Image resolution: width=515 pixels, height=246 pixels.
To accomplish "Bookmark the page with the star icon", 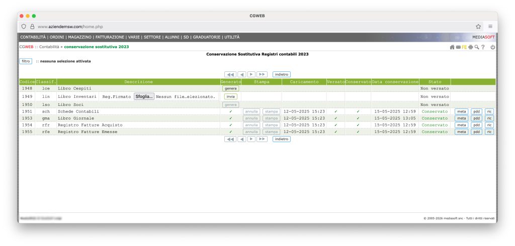I will tap(478, 26).
